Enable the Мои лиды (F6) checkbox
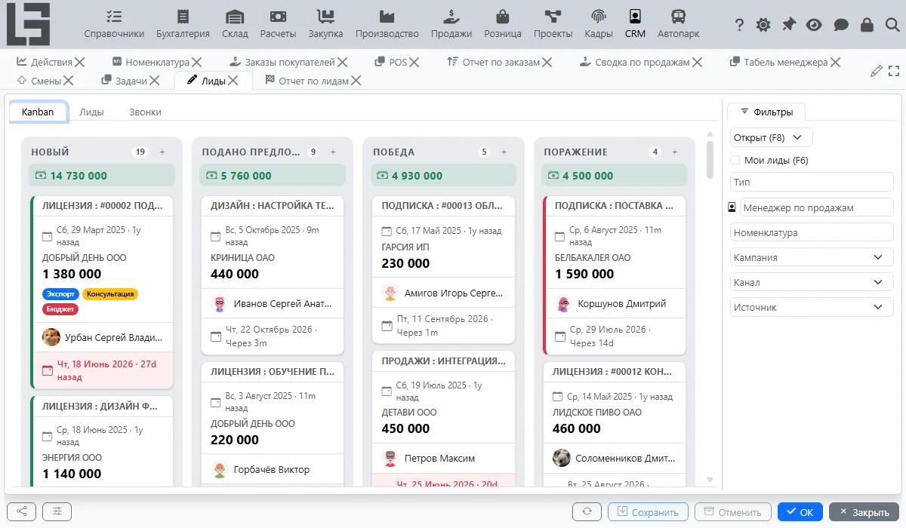906x528 pixels. 735,160
